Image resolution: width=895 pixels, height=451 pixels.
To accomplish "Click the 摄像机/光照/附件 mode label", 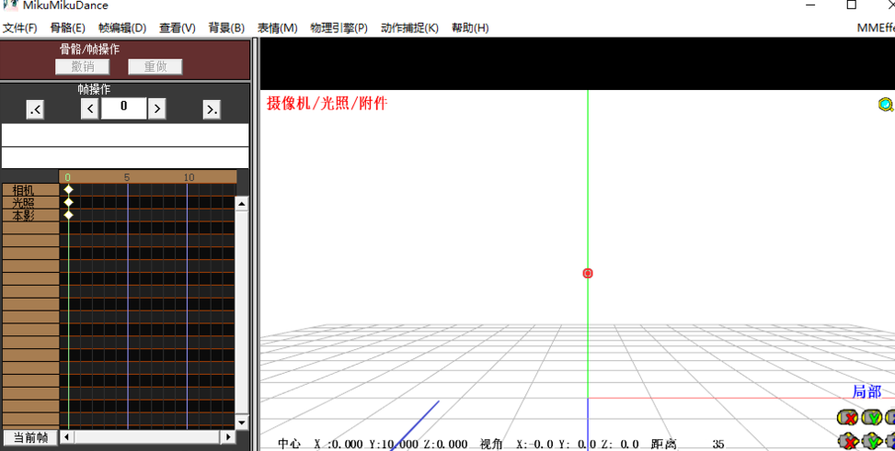I will pyautogui.click(x=327, y=103).
